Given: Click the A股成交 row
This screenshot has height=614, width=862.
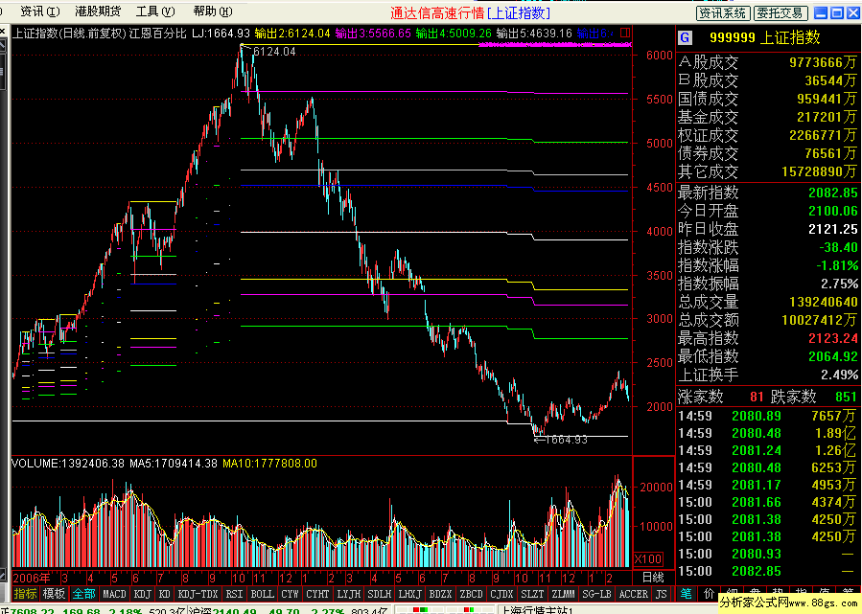Looking at the screenshot, I should tap(767, 62).
